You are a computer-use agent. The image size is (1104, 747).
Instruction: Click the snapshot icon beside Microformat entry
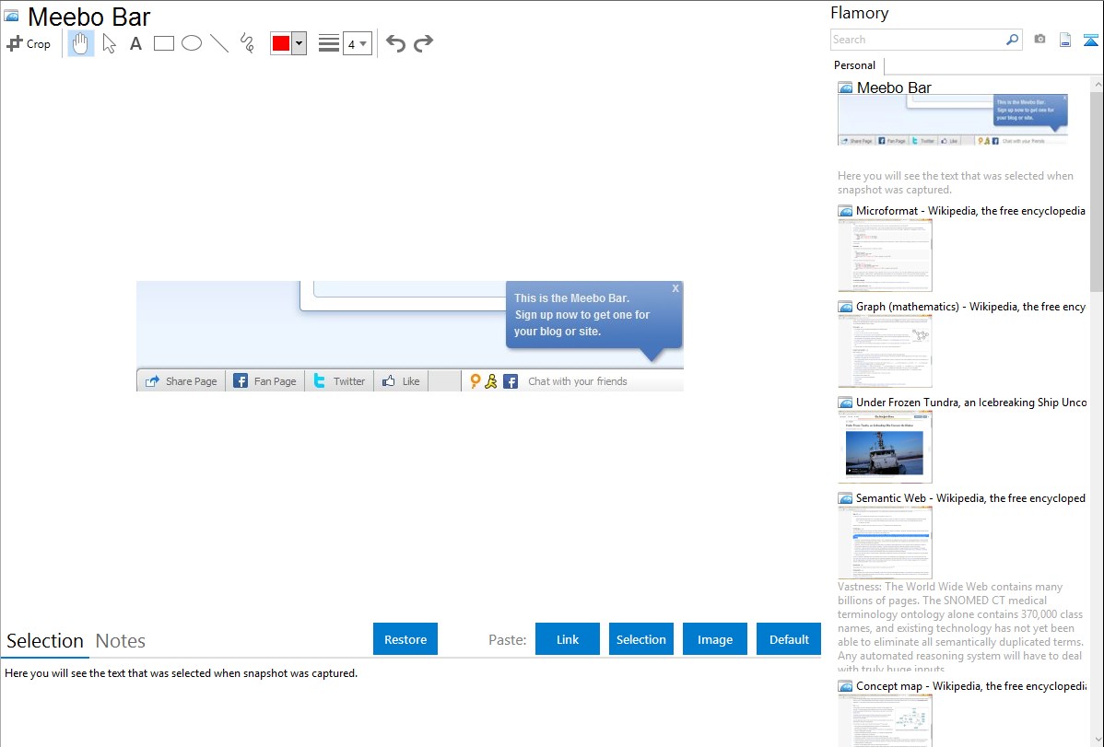tap(845, 211)
